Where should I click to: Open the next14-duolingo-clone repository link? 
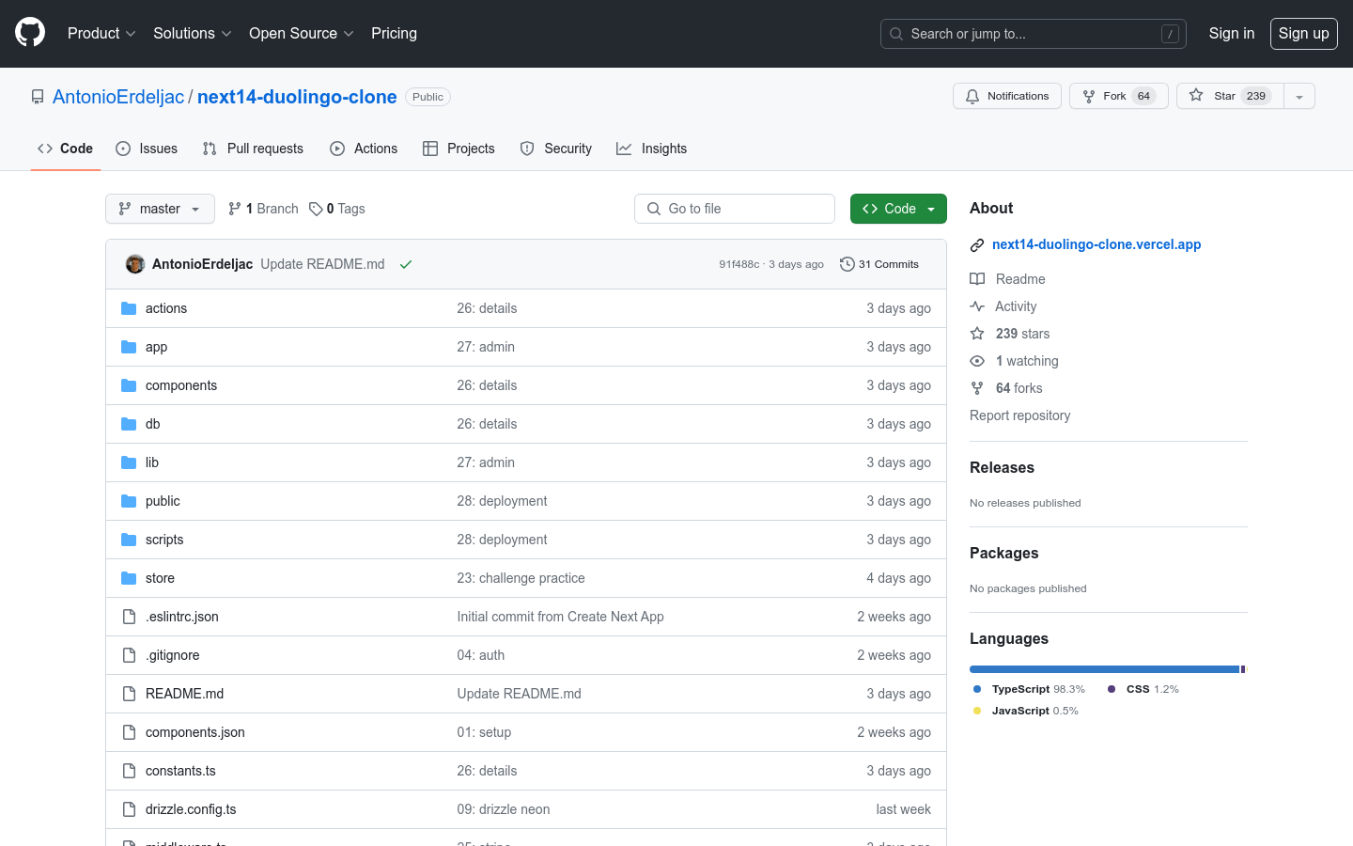(297, 97)
